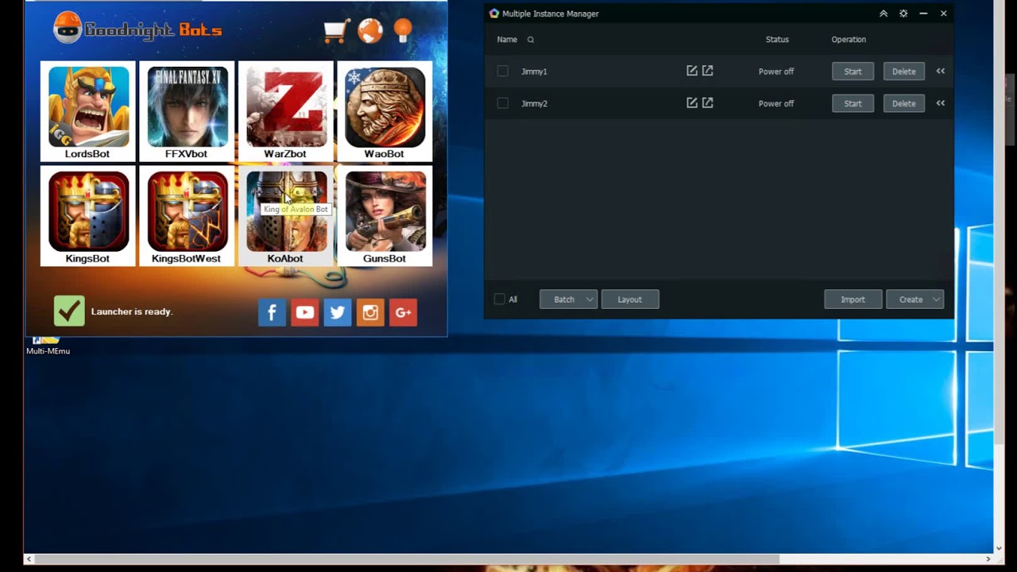1017x572 pixels.
Task: Tick the Jimmy1 checkbox
Action: point(503,71)
